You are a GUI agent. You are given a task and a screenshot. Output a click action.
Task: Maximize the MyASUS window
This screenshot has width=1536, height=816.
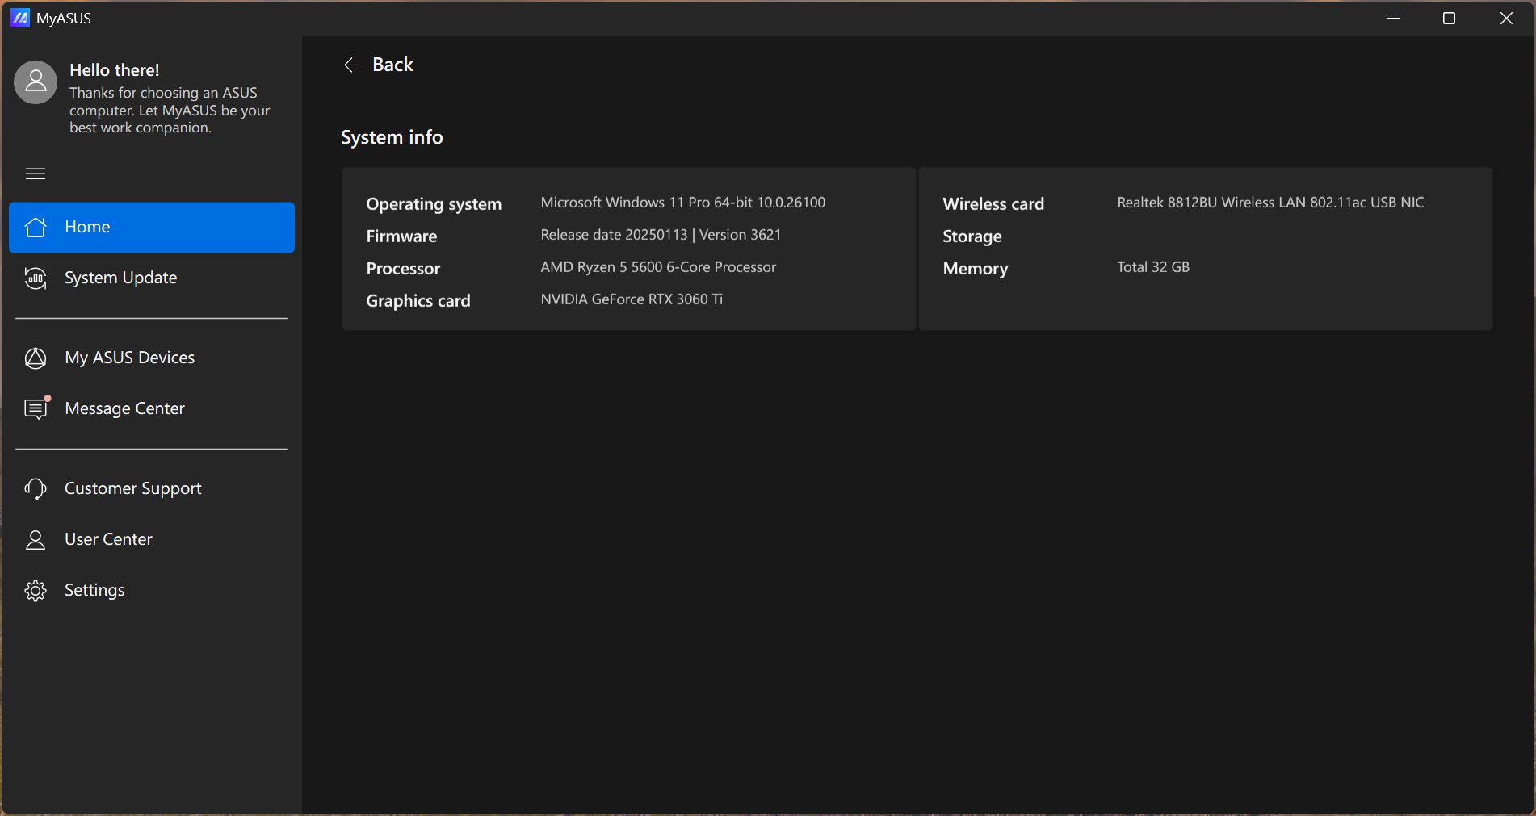[1449, 18]
